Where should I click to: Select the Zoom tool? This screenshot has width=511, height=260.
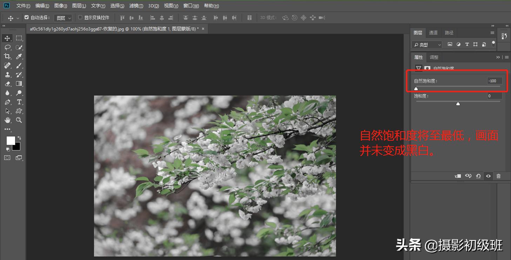coord(19,120)
